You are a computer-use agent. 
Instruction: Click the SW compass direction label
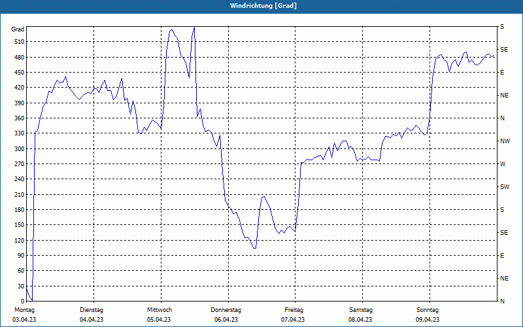point(505,187)
